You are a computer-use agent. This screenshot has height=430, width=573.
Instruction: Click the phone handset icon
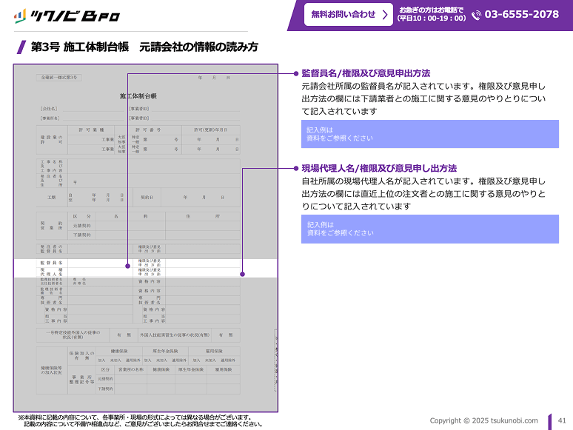pyautogui.click(x=476, y=15)
